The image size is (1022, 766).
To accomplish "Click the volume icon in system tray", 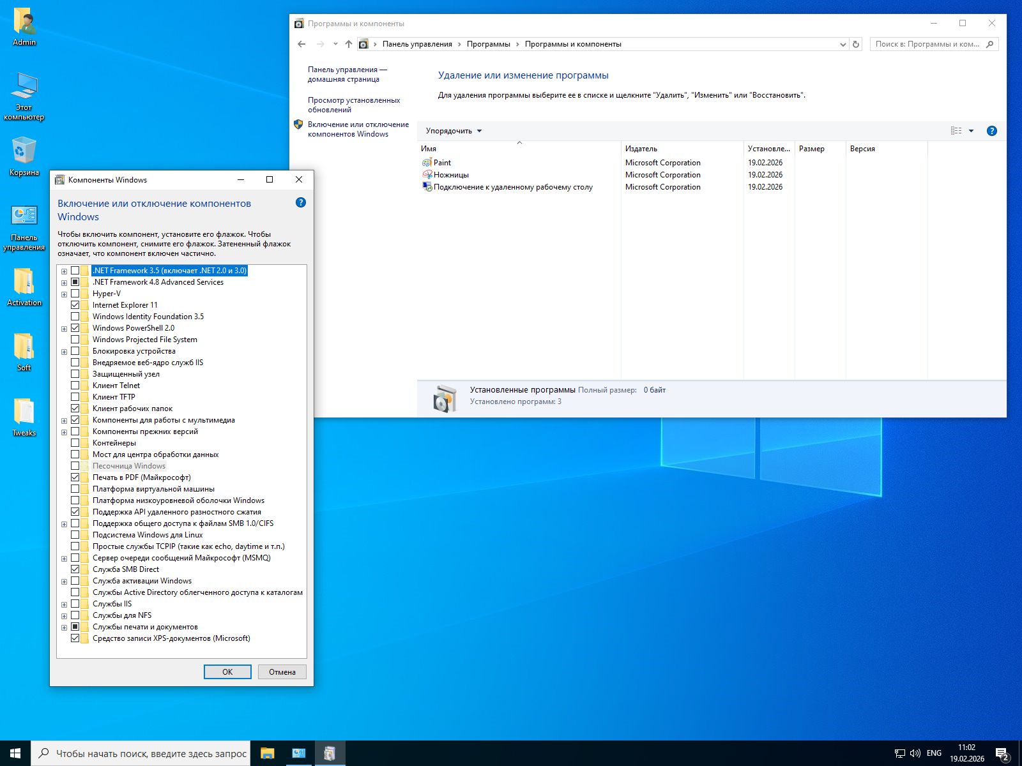I will (x=915, y=753).
